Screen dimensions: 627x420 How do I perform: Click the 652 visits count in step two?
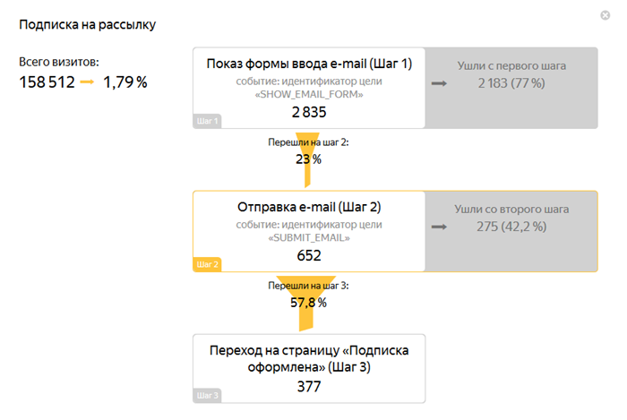click(x=309, y=256)
